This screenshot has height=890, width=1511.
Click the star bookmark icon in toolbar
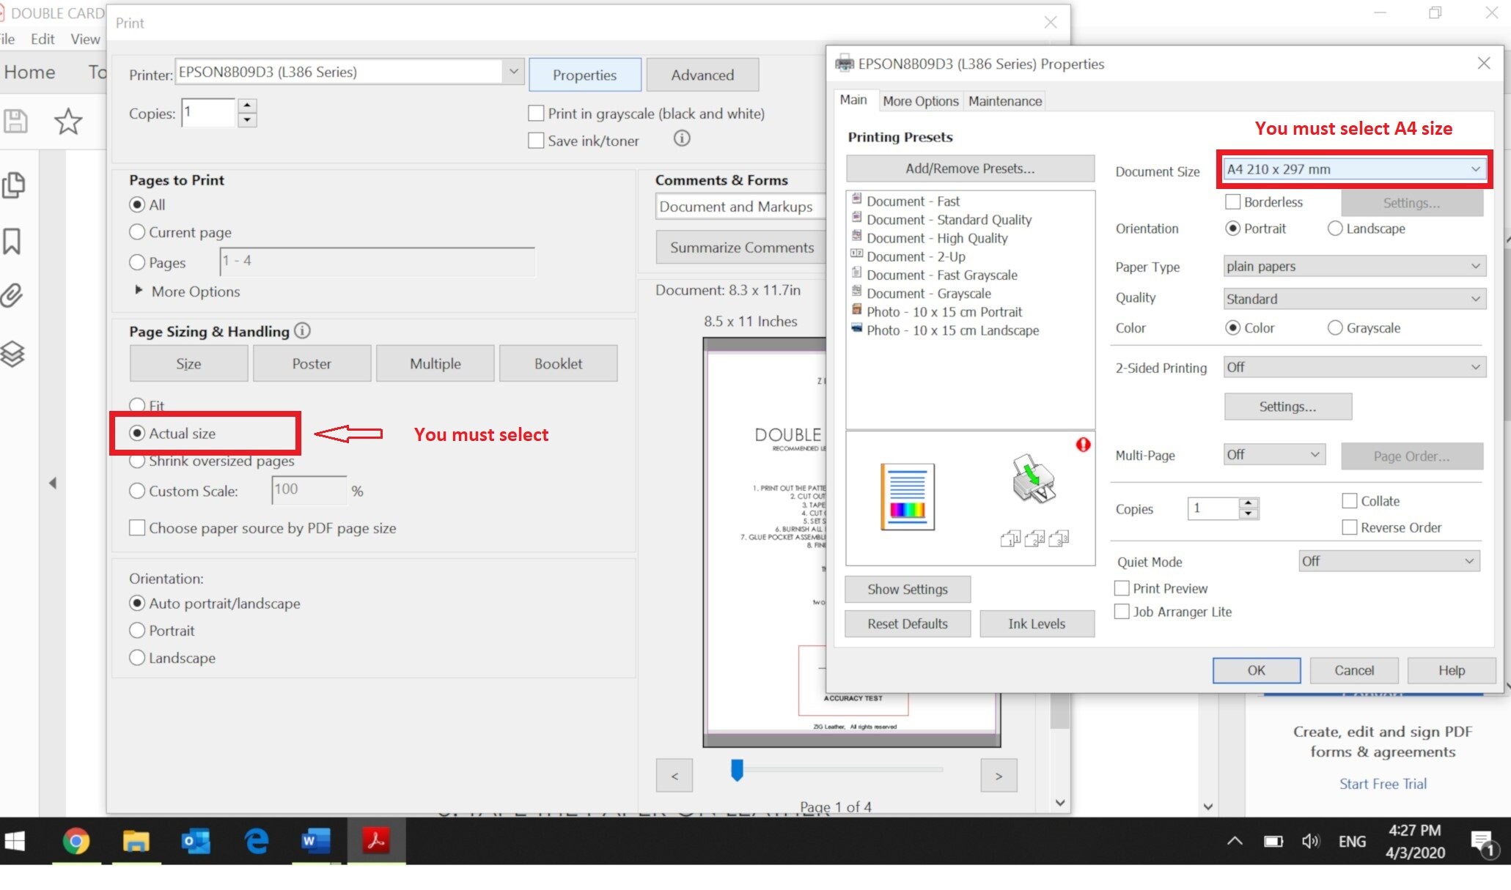pyautogui.click(x=68, y=121)
